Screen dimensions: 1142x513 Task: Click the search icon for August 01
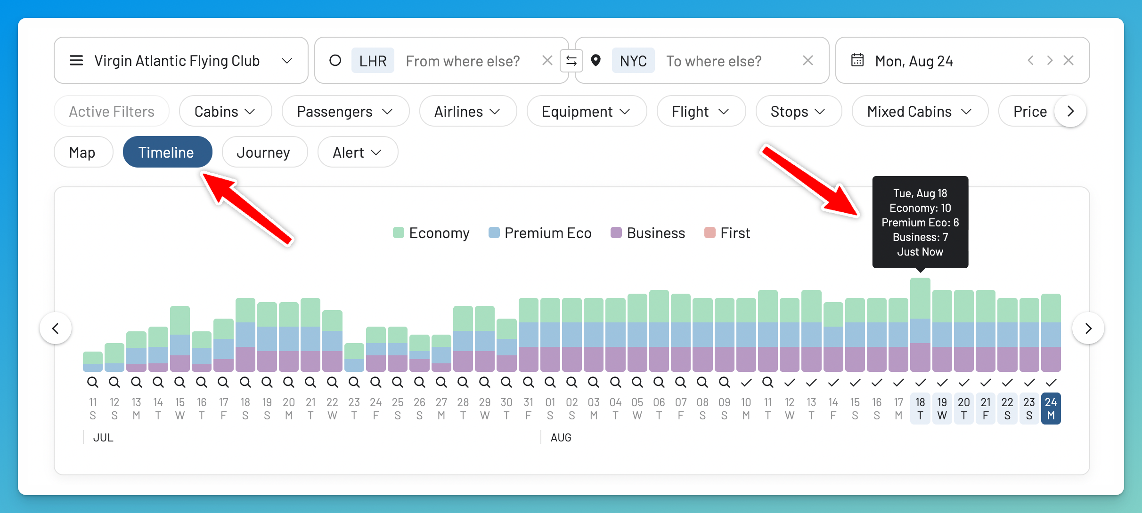pos(550,382)
